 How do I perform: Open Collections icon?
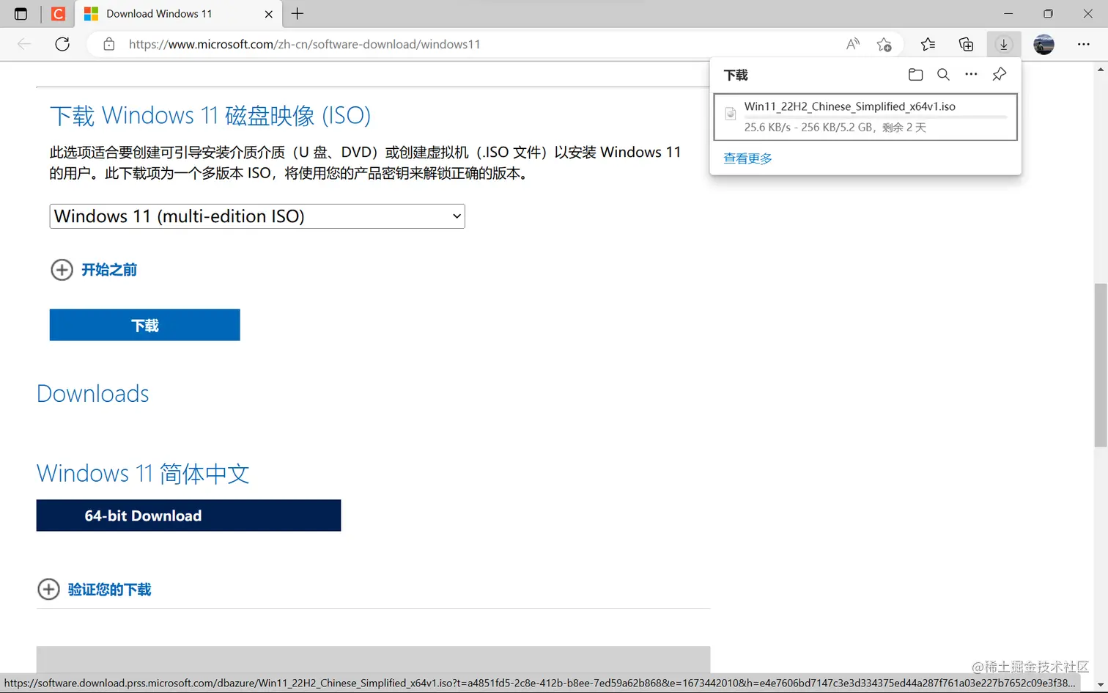click(x=966, y=44)
